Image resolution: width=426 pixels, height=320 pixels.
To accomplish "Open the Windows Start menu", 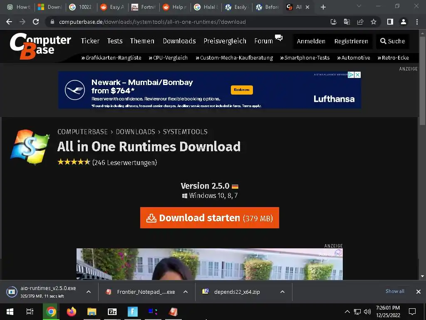I will point(10,312).
